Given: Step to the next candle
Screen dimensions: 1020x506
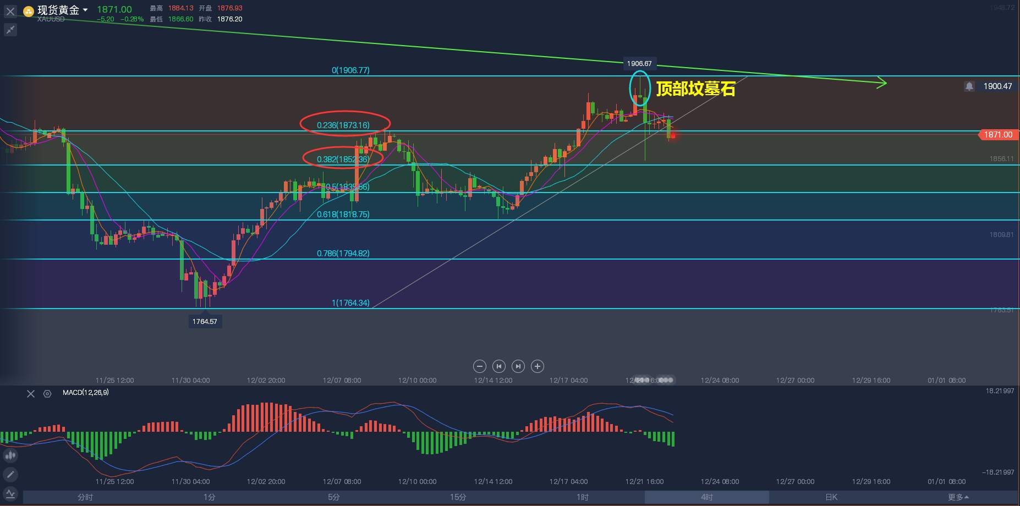Looking at the screenshot, I should 518,366.
